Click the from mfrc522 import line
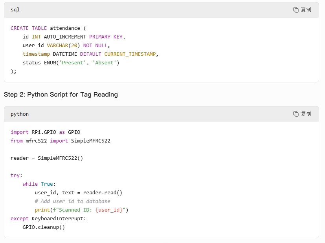 coord(61,141)
